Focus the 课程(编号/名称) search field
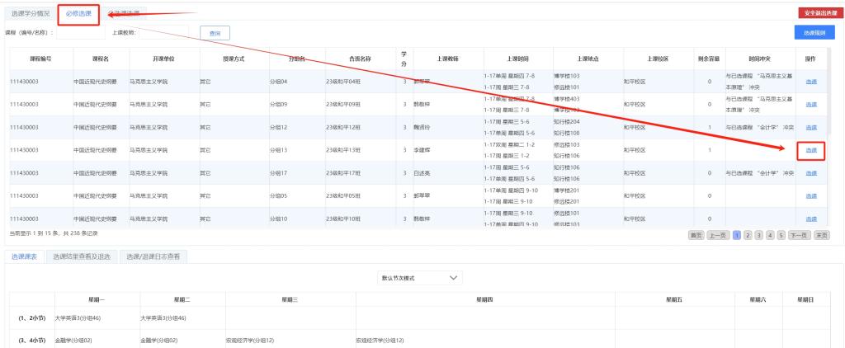 coord(81,32)
